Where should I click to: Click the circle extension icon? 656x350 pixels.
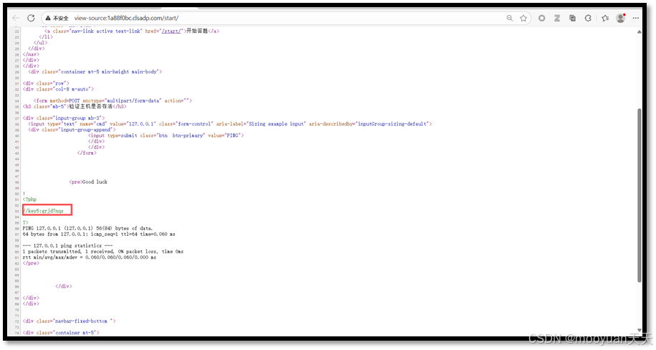(x=542, y=18)
